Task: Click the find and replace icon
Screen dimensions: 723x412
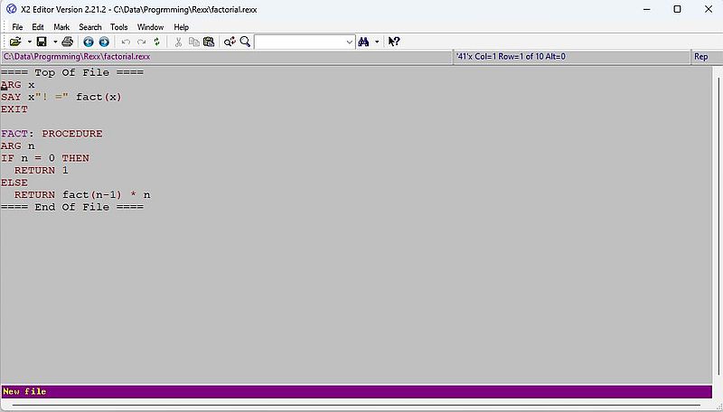Action: click(x=230, y=42)
